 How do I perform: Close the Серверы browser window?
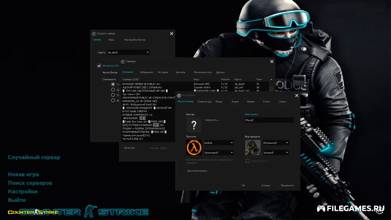pyautogui.click(x=272, y=62)
